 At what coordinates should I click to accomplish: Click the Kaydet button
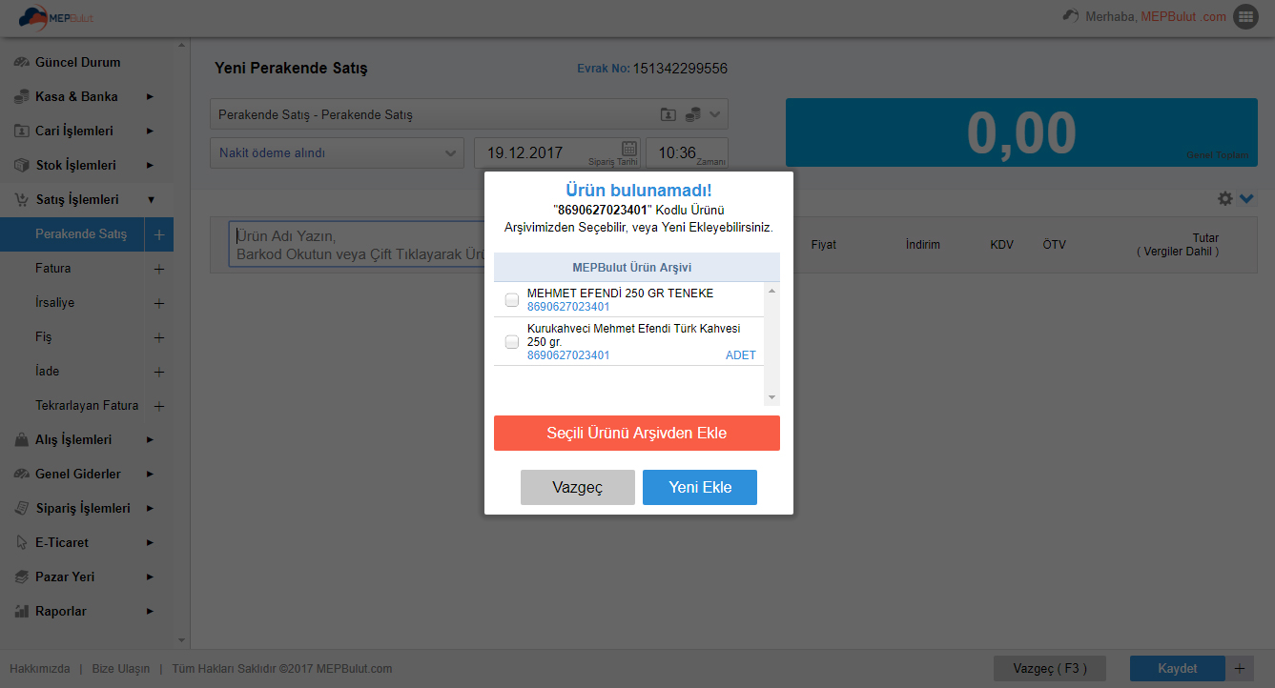tap(1177, 669)
